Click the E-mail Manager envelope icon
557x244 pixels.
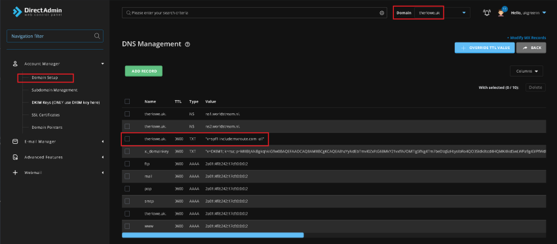click(x=15, y=141)
